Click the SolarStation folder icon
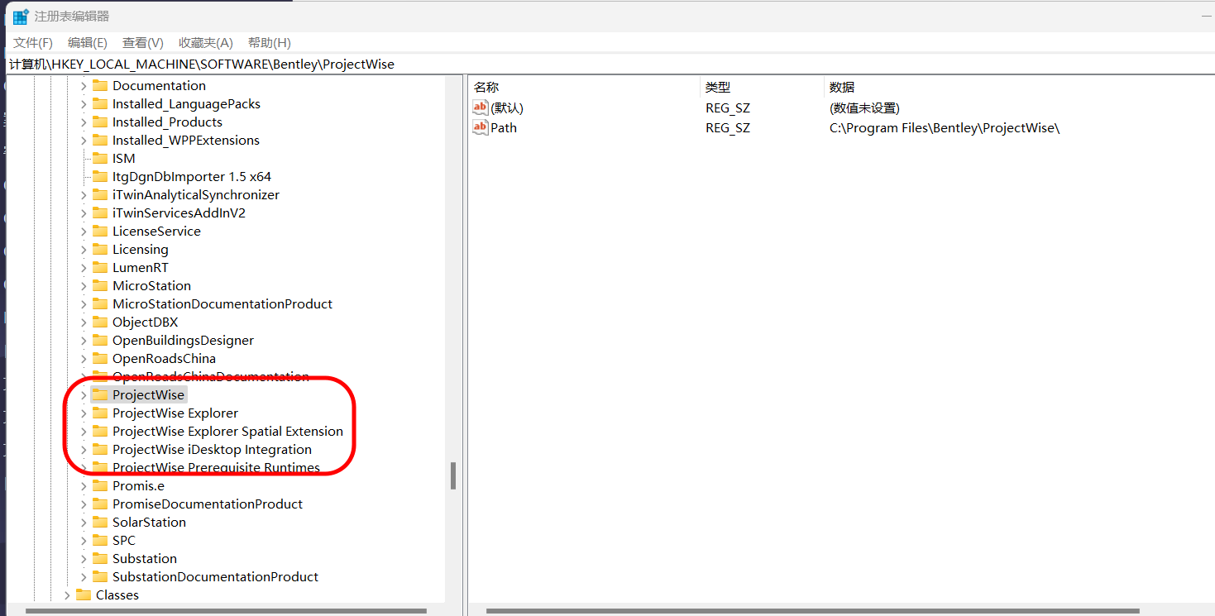Image resolution: width=1215 pixels, height=616 pixels. pos(100,522)
